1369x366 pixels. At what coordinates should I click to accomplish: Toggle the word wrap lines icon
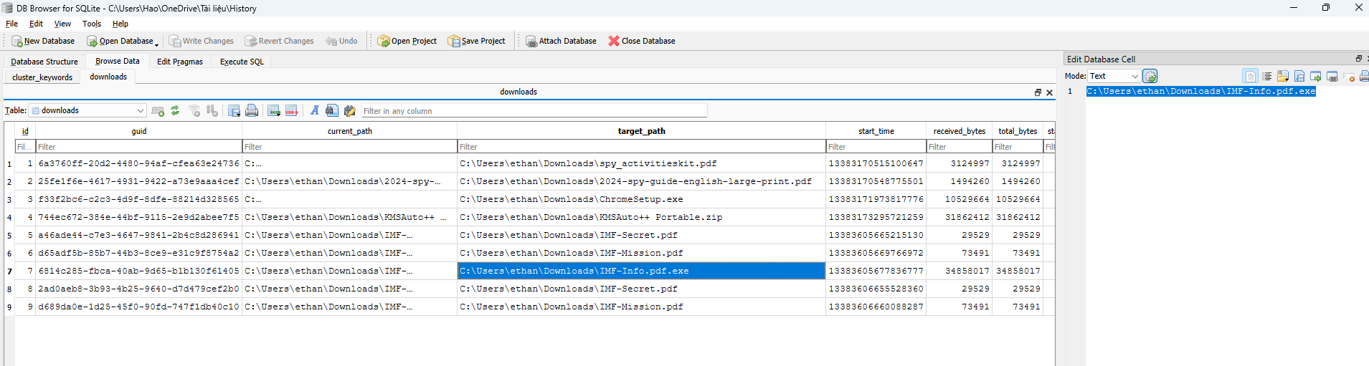coord(1266,76)
